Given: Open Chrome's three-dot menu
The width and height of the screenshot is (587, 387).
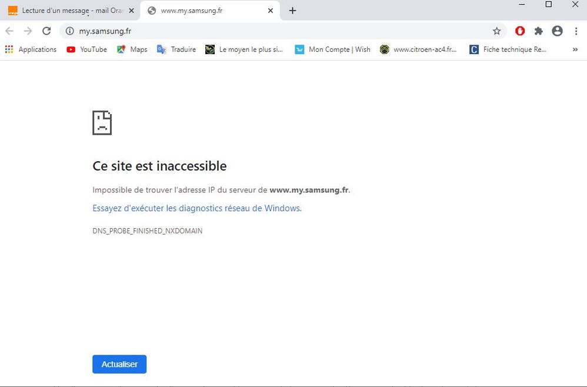Looking at the screenshot, I should point(576,31).
